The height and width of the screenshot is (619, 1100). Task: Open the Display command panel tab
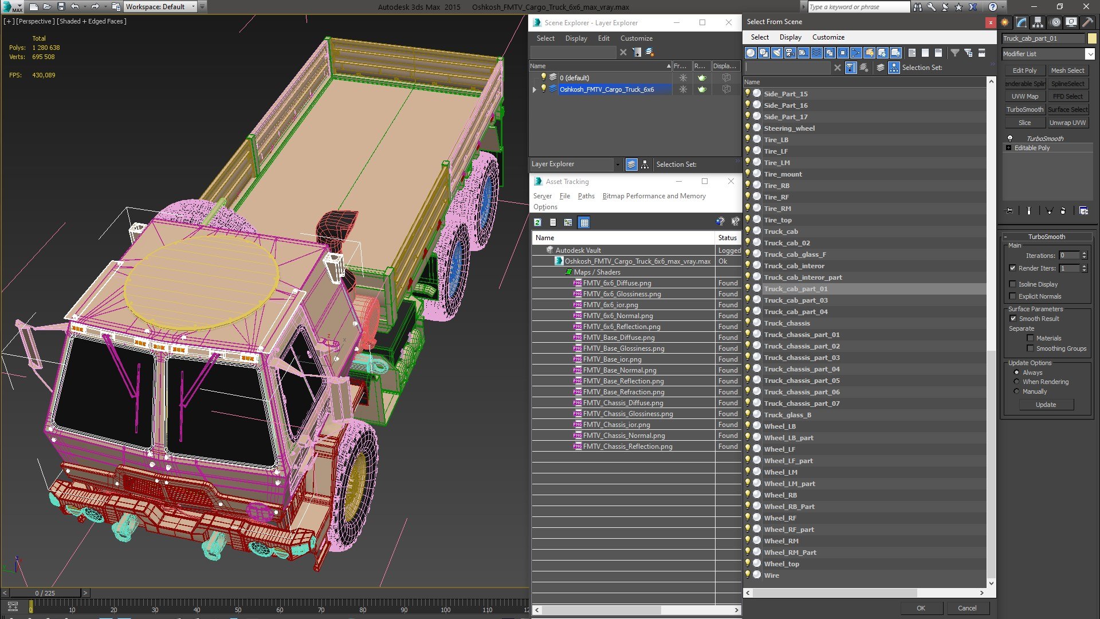[1071, 22]
